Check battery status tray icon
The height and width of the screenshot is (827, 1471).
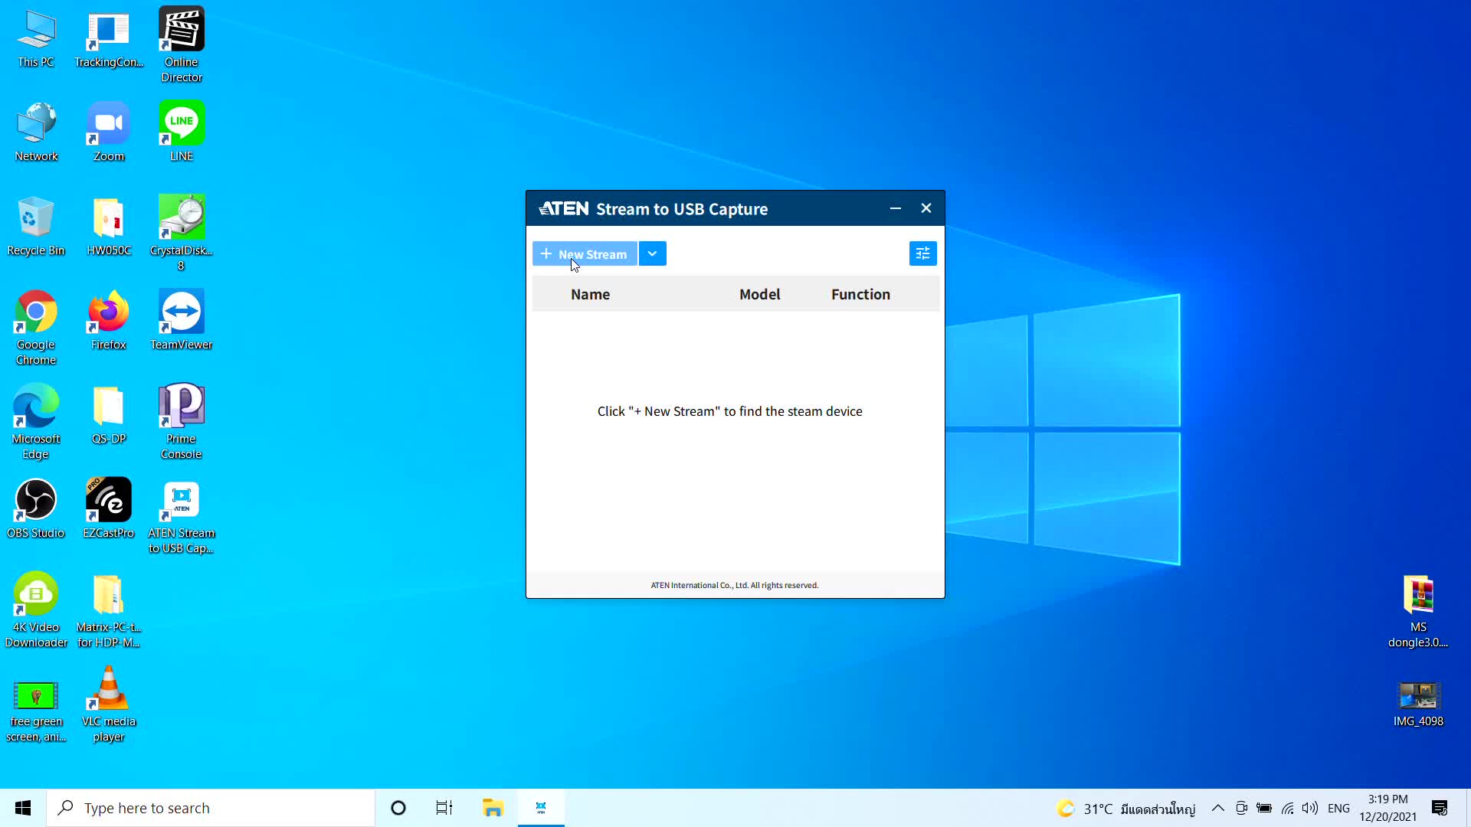[1264, 808]
